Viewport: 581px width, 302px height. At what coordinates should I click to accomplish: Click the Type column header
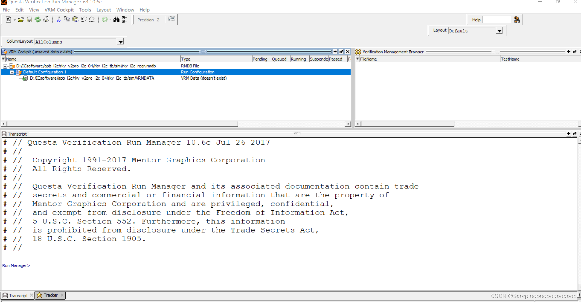tap(216, 59)
